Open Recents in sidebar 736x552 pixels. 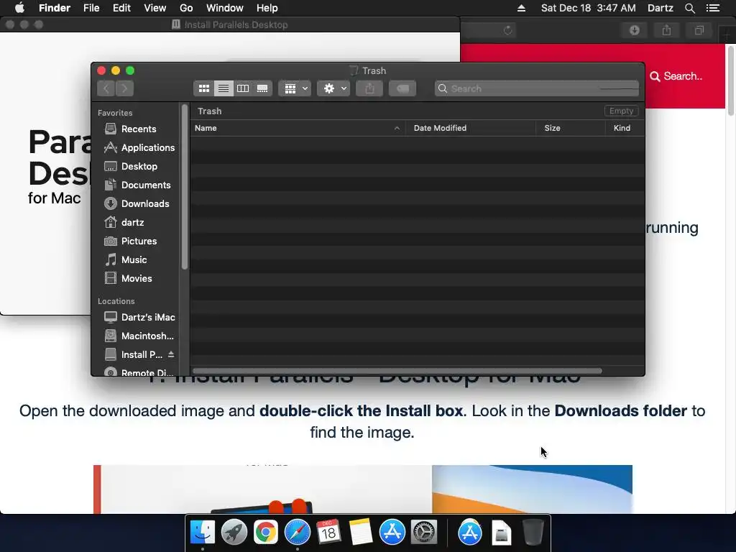(139, 129)
